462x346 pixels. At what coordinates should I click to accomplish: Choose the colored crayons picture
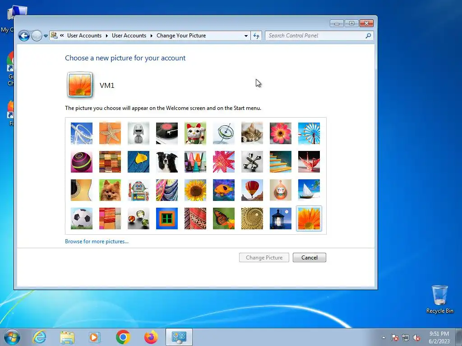[195, 162]
